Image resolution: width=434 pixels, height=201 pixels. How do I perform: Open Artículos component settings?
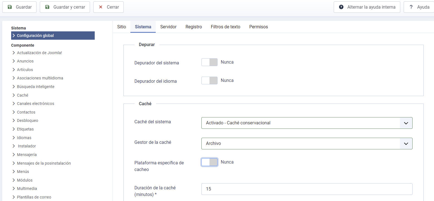[x=25, y=70]
